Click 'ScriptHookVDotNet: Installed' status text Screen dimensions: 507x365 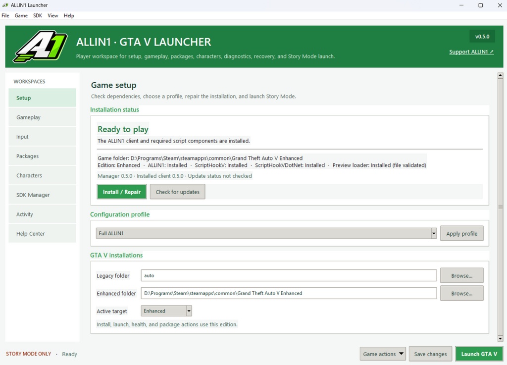point(290,165)
